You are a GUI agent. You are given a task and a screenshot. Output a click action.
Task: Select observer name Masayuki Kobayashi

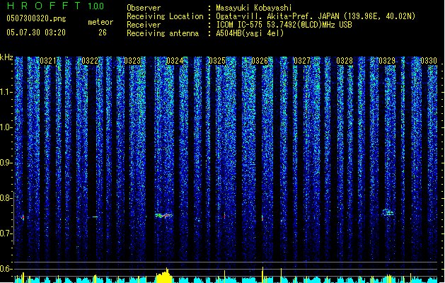click(x=254, y=8)
